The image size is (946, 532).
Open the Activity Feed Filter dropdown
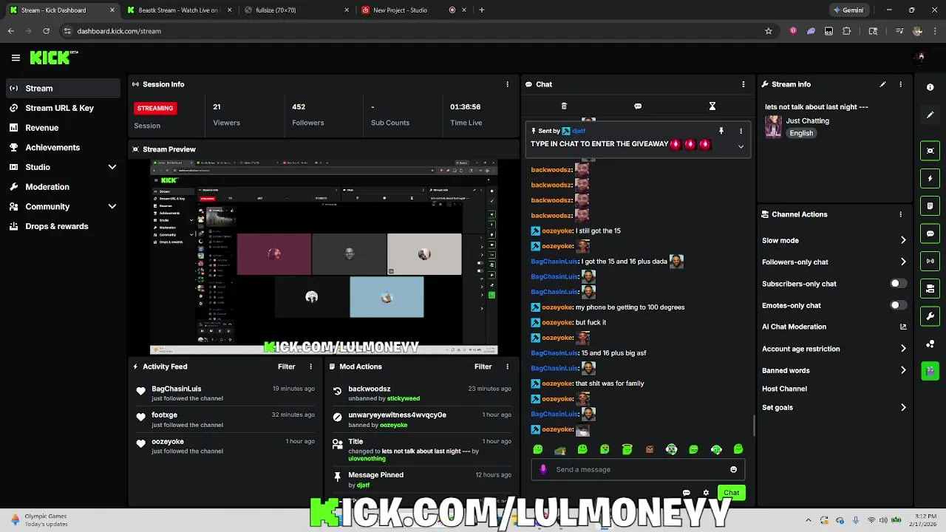pos(286,366)
